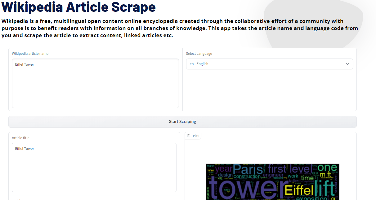The height and width of the screenshot is (200, 376).
Task: Click the Article title label
Action: coord(21,137)
